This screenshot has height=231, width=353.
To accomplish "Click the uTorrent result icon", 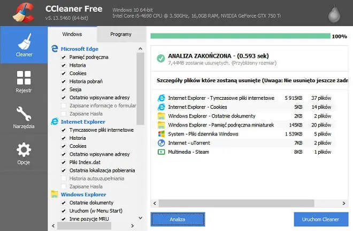I will (x=161, y=143).
